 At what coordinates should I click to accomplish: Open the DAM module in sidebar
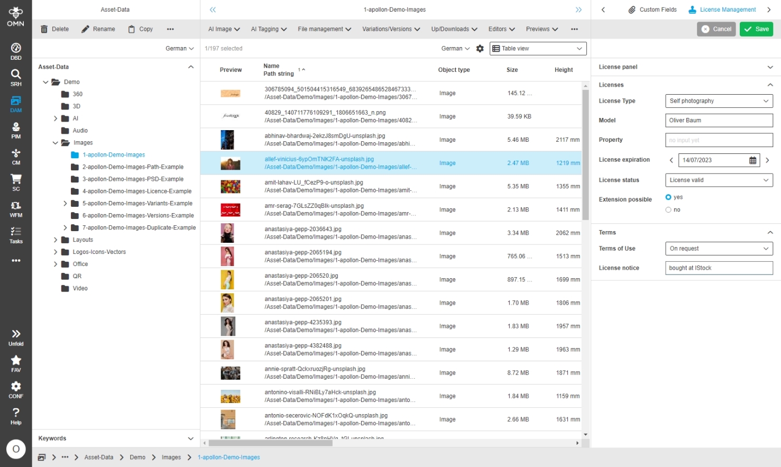(x=16, y=103)
